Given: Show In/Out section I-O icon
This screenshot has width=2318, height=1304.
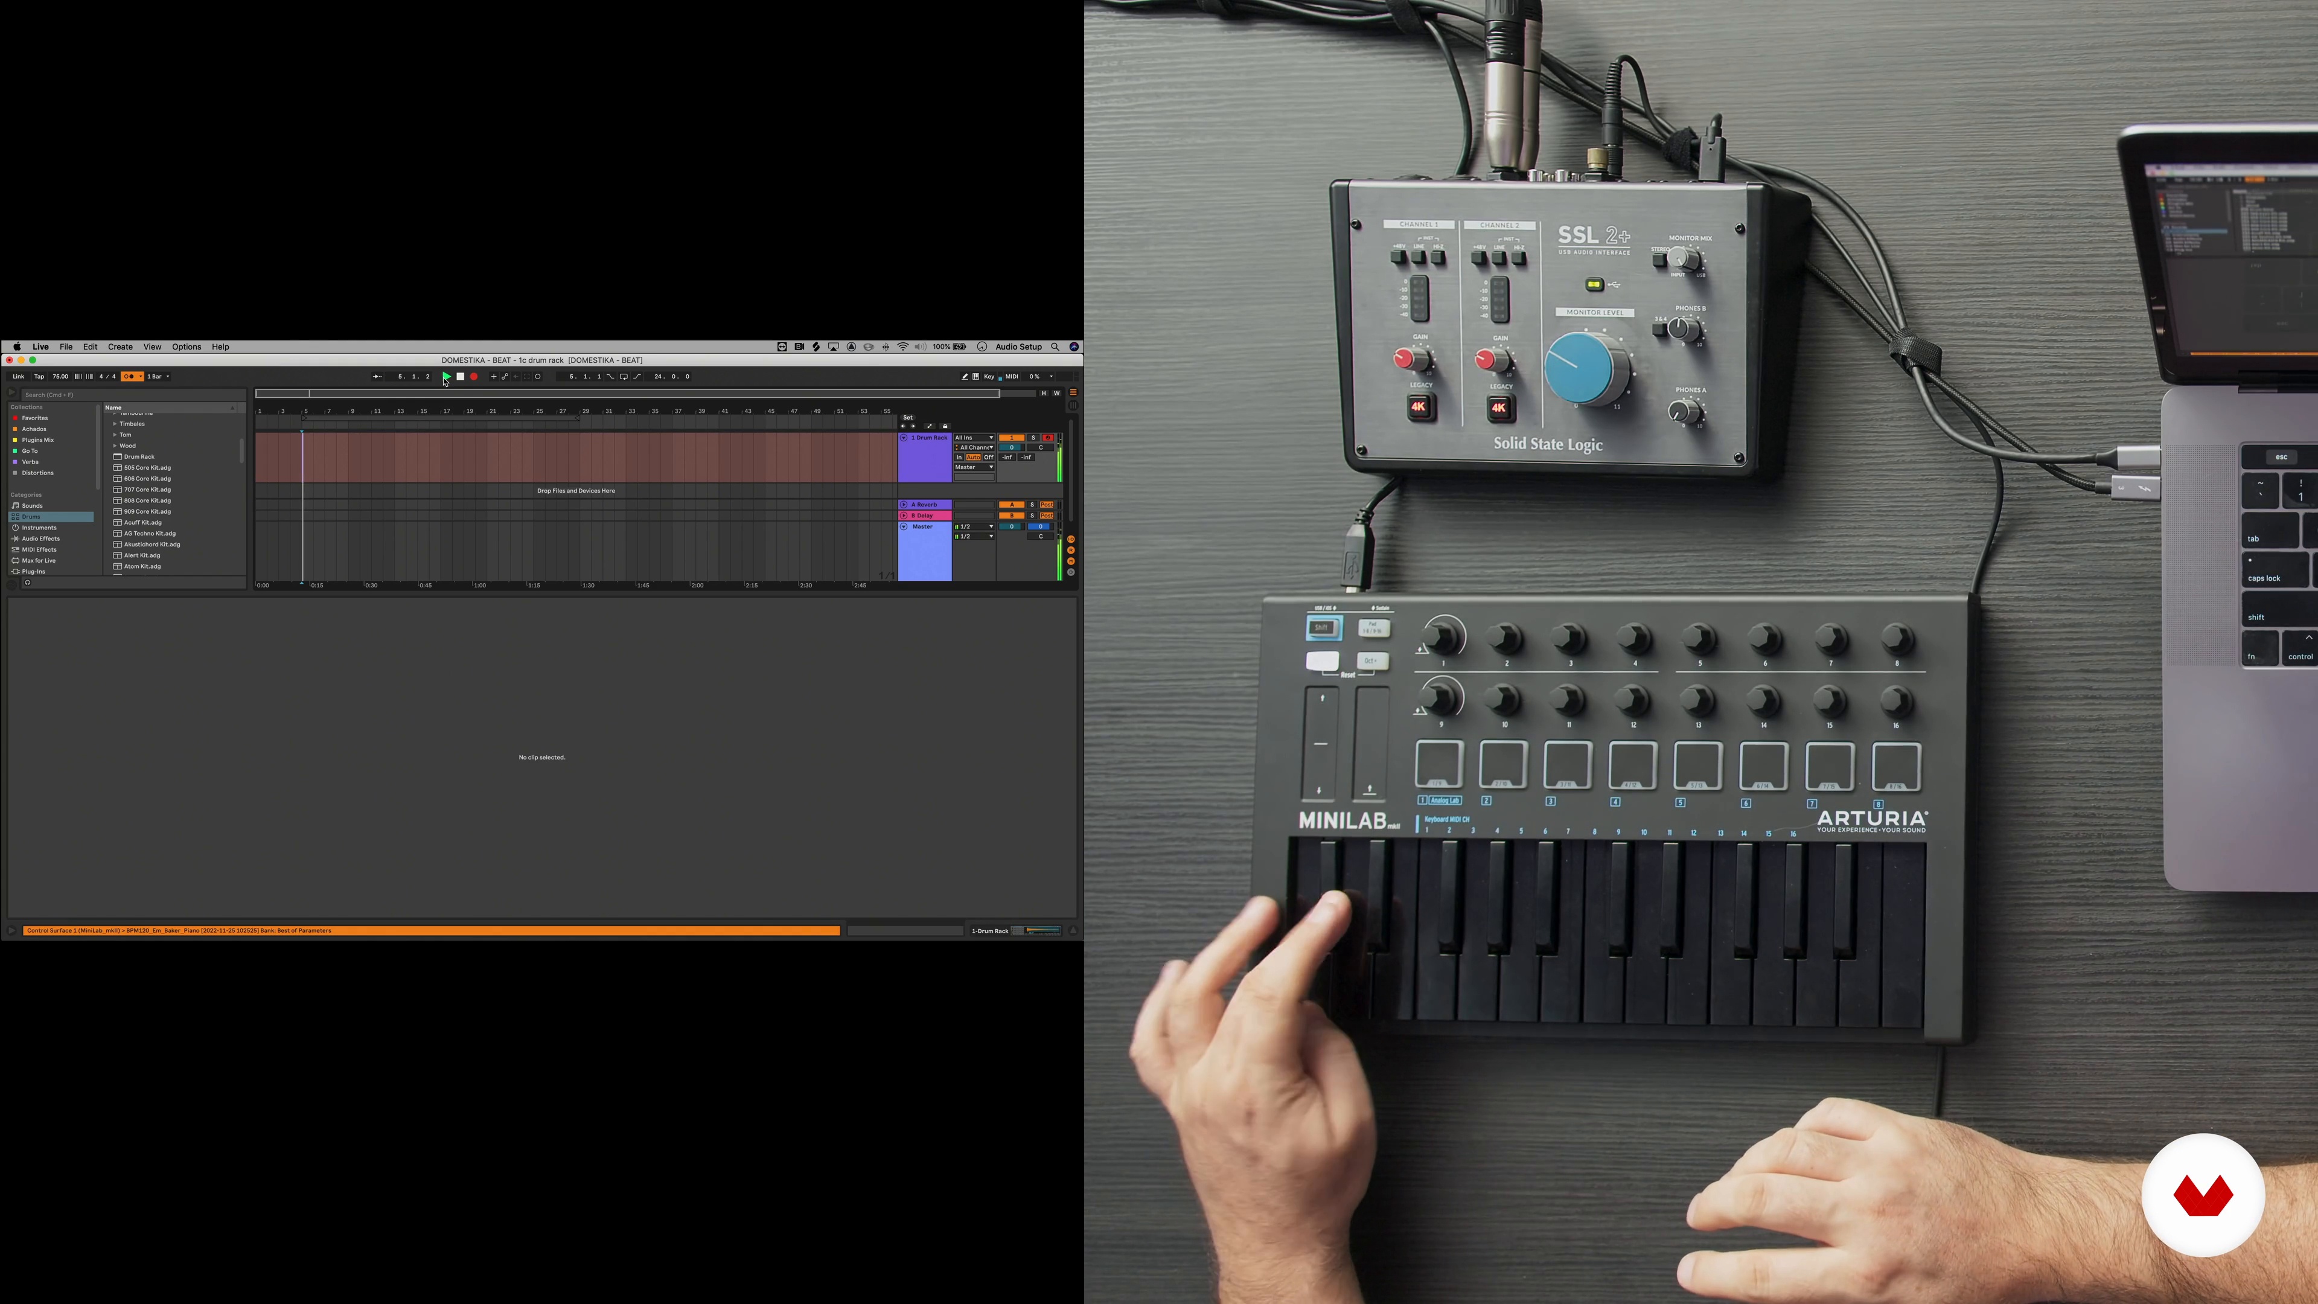Looking at the screenshot, I should [1071, 539].
